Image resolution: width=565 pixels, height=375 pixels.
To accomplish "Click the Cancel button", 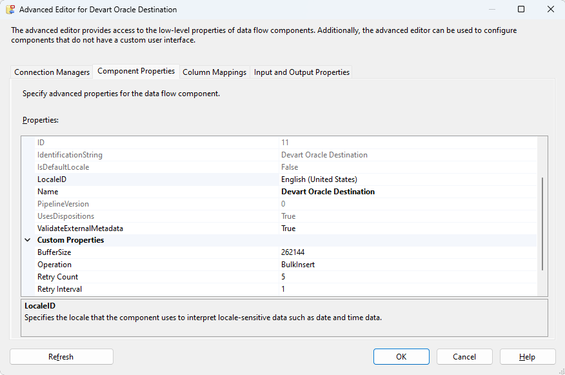I will click(x=464, y=357).
